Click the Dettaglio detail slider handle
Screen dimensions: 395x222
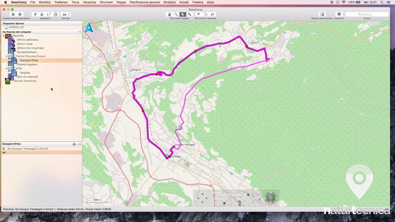point(224,203)
